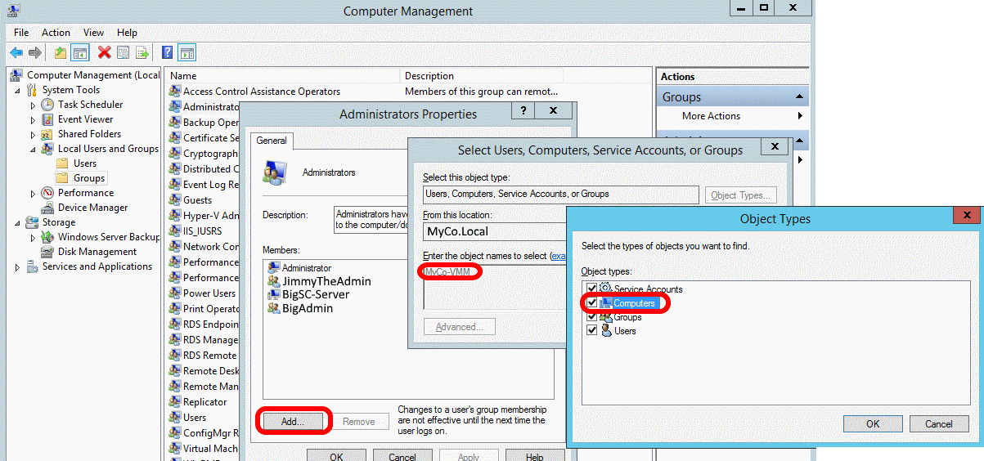Uncheck the Users object type checkbox
Image resolution: width=984 pixels, height=461 pixels.
[592, 331]
